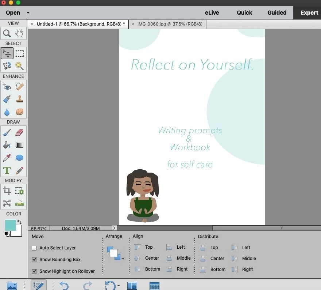Open the Arrange dropdown menu
Viewport: 321px width, 290px height.
pyautogui.click(x=123, y=259)
